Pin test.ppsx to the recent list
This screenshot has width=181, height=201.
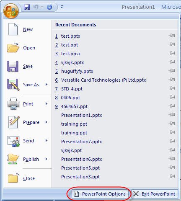(172, 53)
